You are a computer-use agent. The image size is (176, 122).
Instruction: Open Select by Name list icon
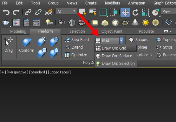pos(93,12)
